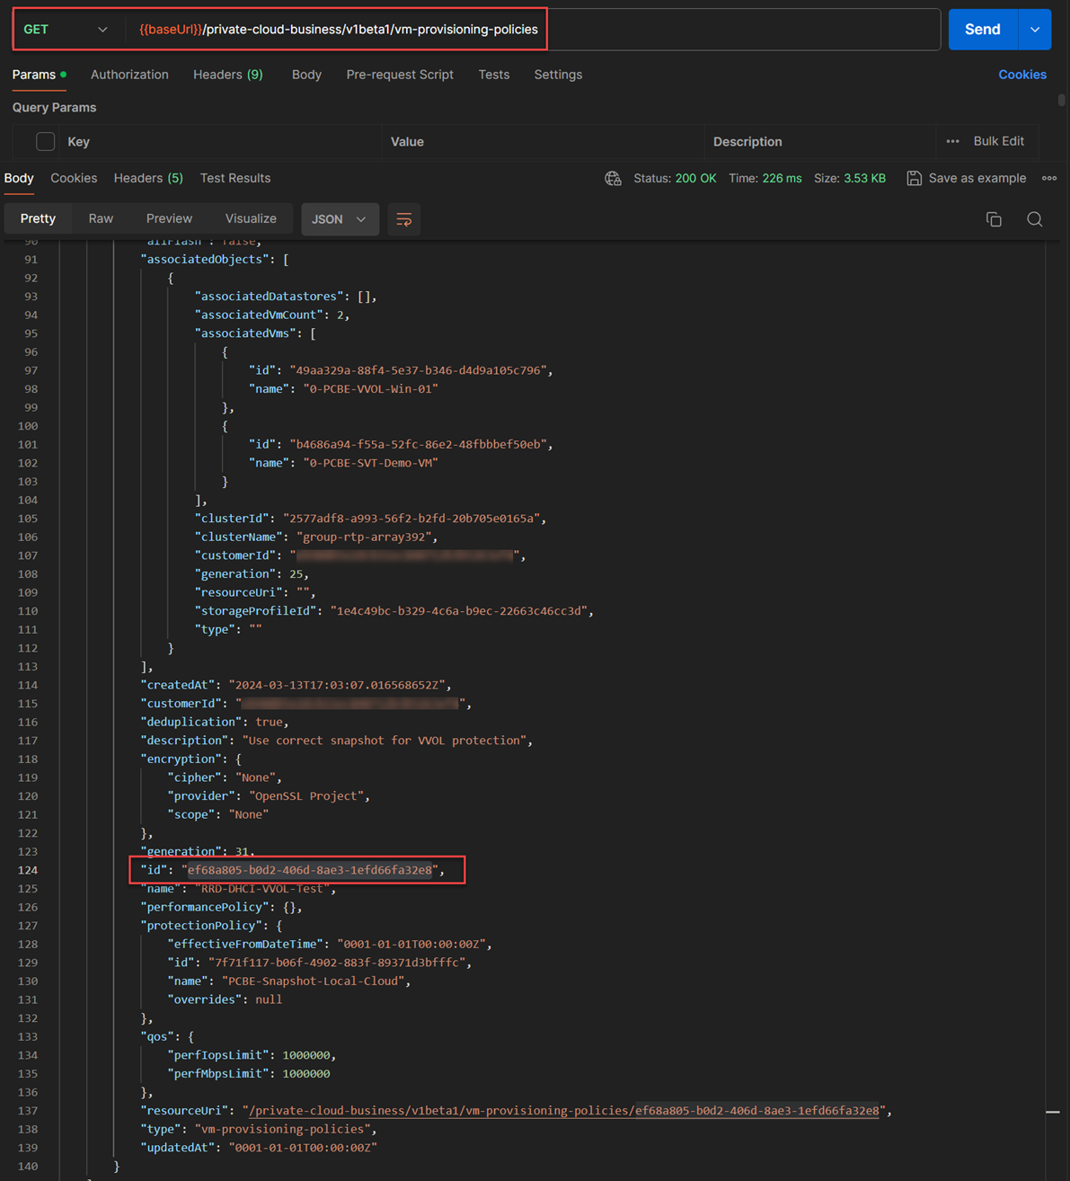Open the response Headers (5) tab

click(148, 178)
